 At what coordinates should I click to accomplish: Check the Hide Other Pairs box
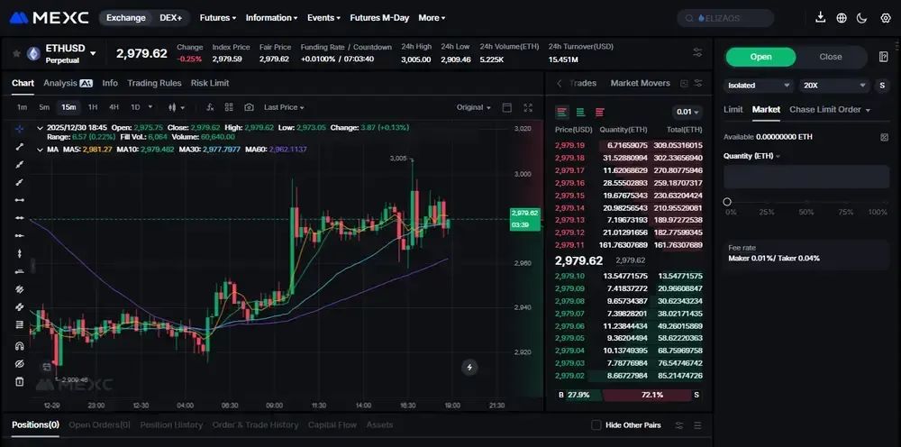596,425
